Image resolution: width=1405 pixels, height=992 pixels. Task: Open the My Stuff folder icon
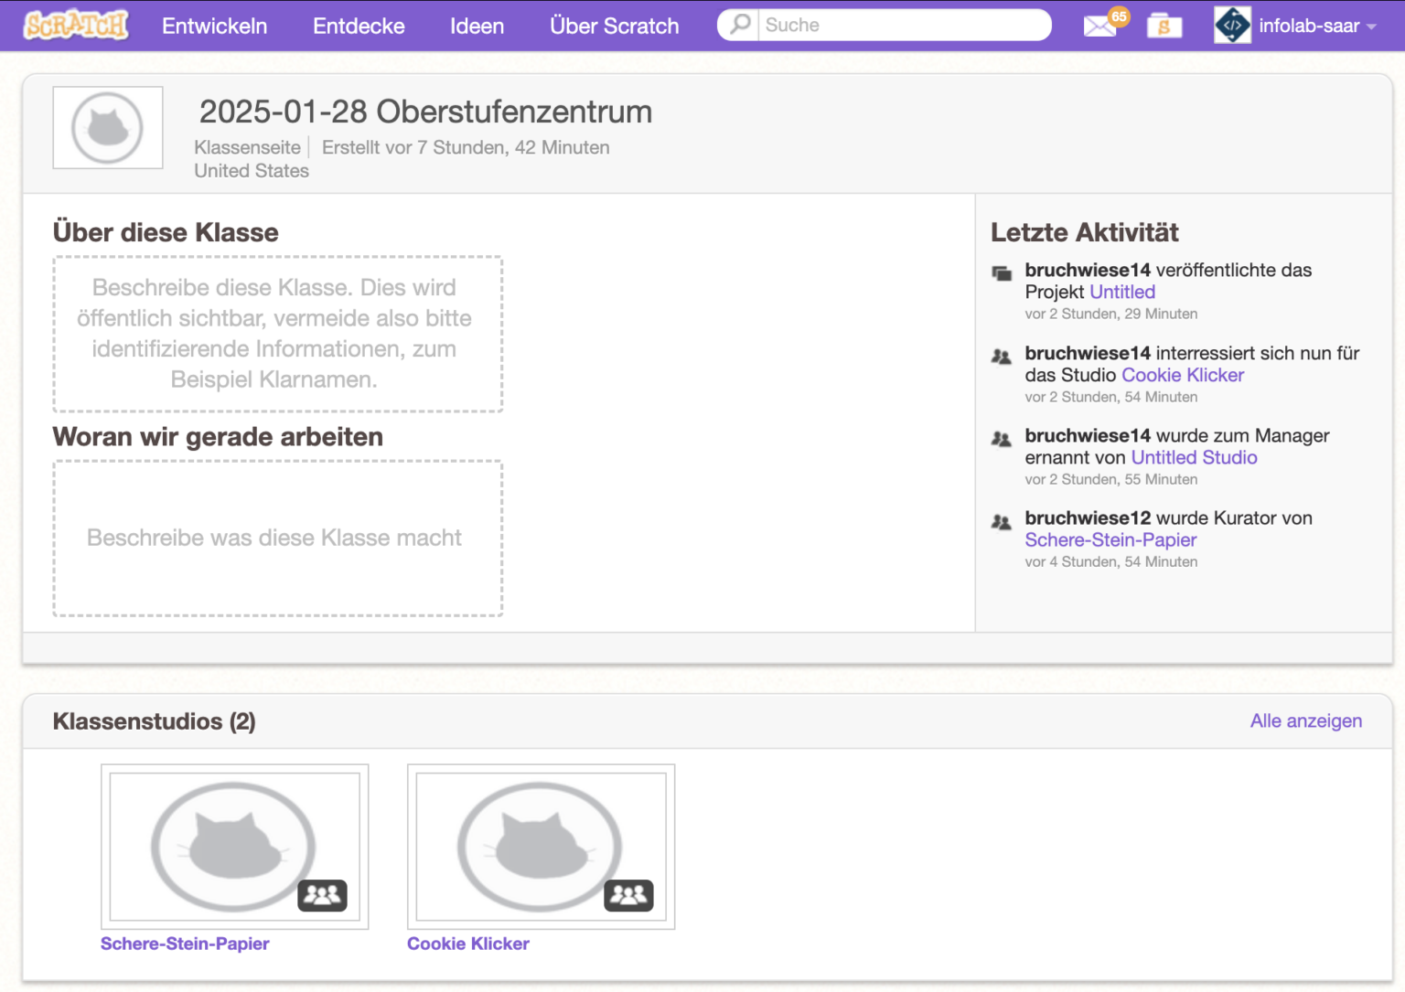pyautogui.click(x=1164, y=26)
